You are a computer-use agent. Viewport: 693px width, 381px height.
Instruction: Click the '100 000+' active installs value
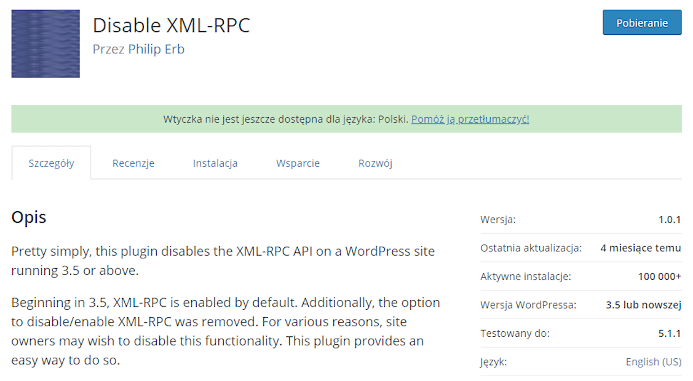pos(659,277)
